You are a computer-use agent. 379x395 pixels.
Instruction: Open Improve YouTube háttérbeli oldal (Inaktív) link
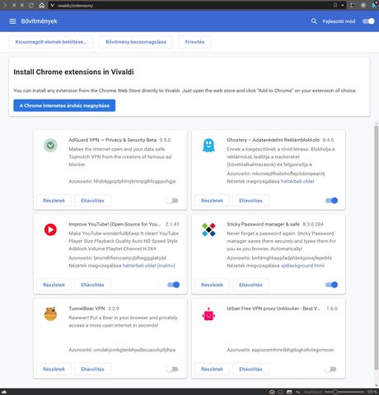tap(148, 266)
